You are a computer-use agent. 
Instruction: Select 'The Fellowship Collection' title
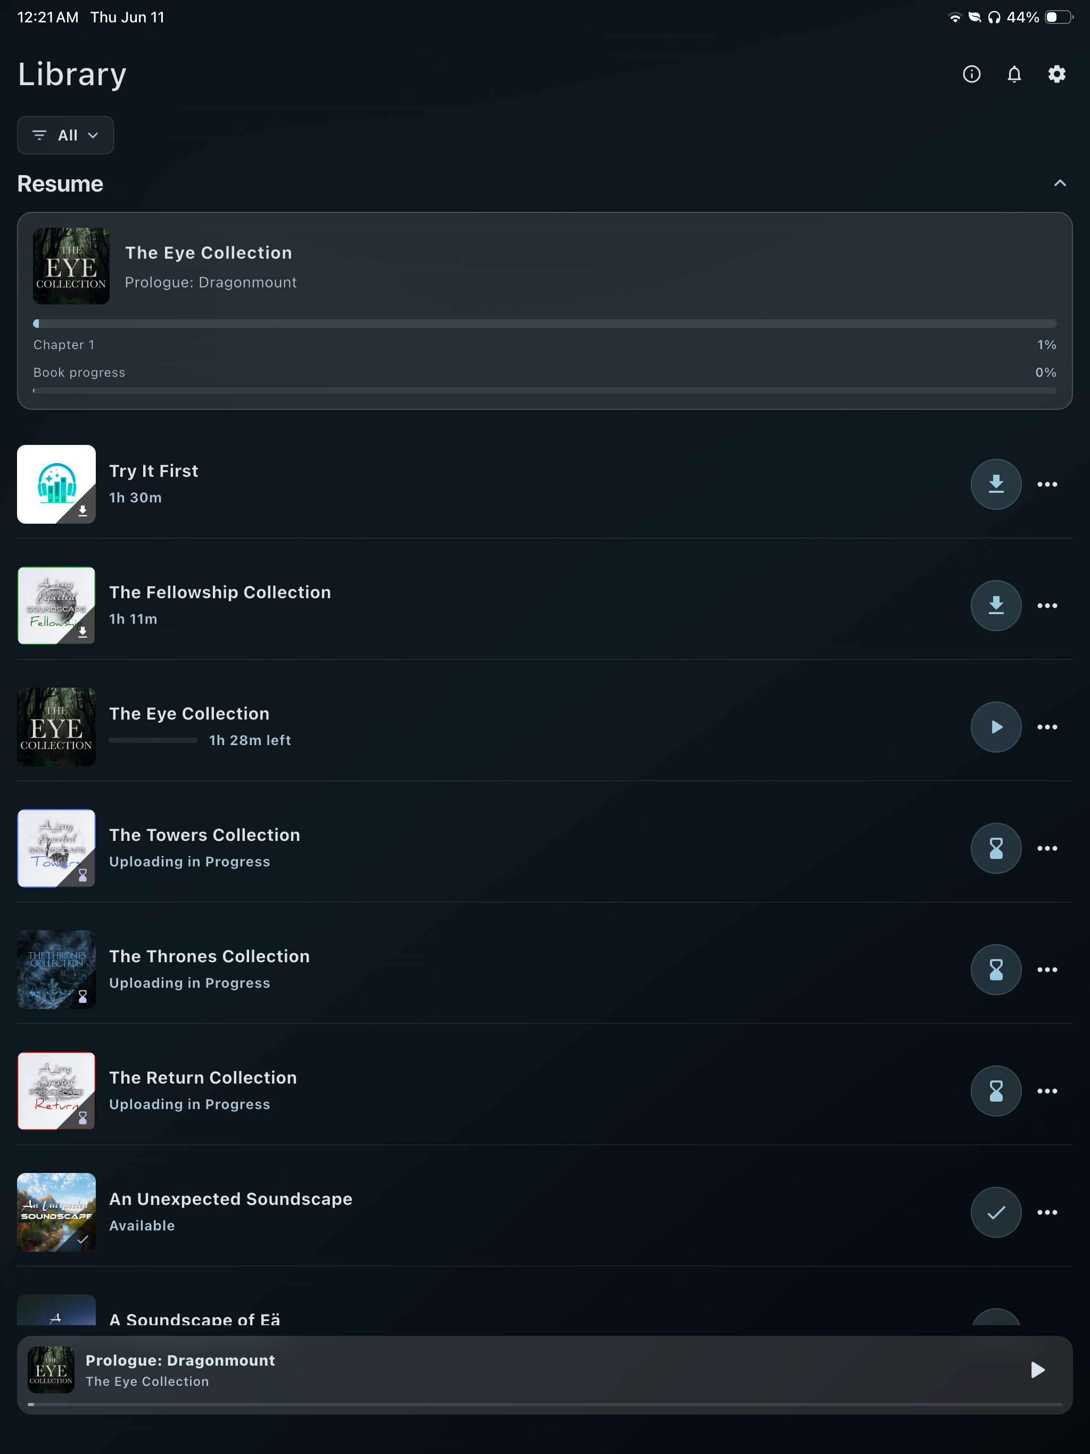pyautogui.click(x=220, y=592)
